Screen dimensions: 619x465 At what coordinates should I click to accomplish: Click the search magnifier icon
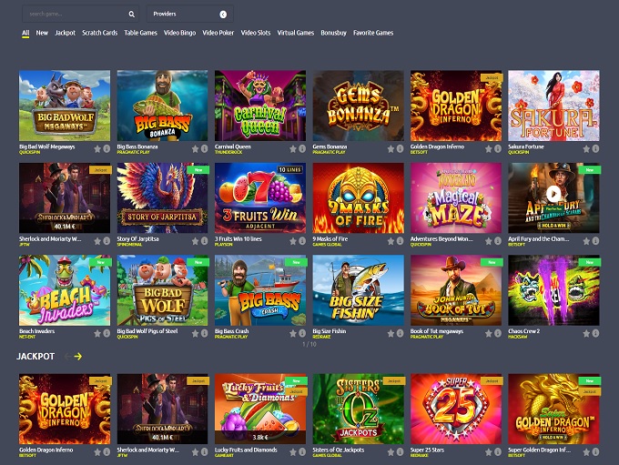(x=131, y=15)
